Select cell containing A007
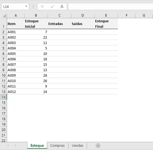Image resolution: width=153 pixels, height=150 pixels. [16, 64]
